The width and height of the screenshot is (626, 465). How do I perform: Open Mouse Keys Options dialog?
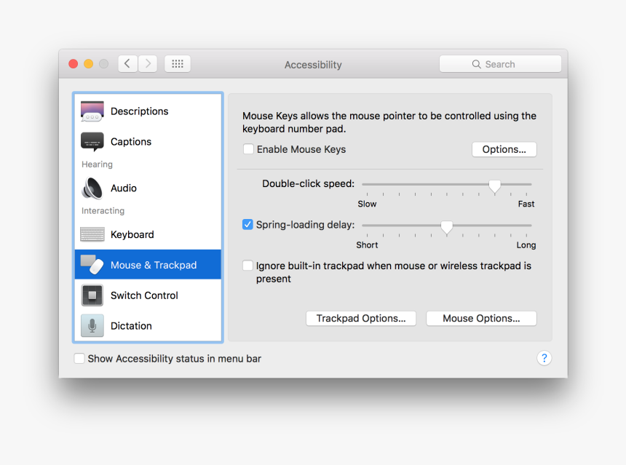click(x=504, y=149)
